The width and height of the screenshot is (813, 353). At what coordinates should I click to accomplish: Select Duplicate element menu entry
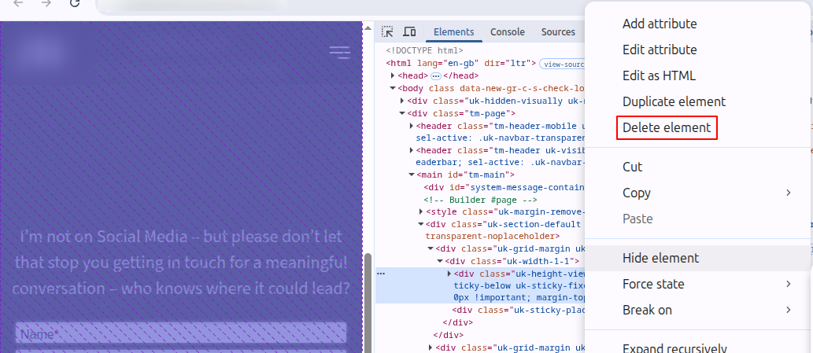tap(674, 101)
